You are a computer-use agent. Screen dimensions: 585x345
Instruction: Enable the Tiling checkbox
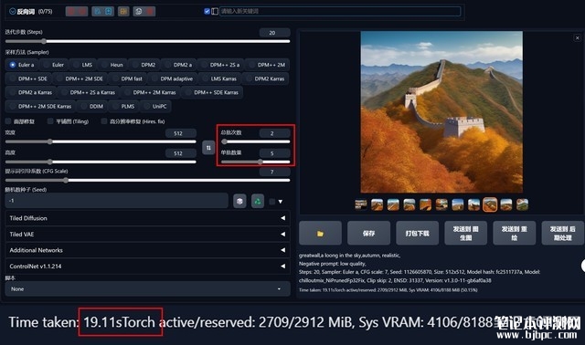pos(50,121)
